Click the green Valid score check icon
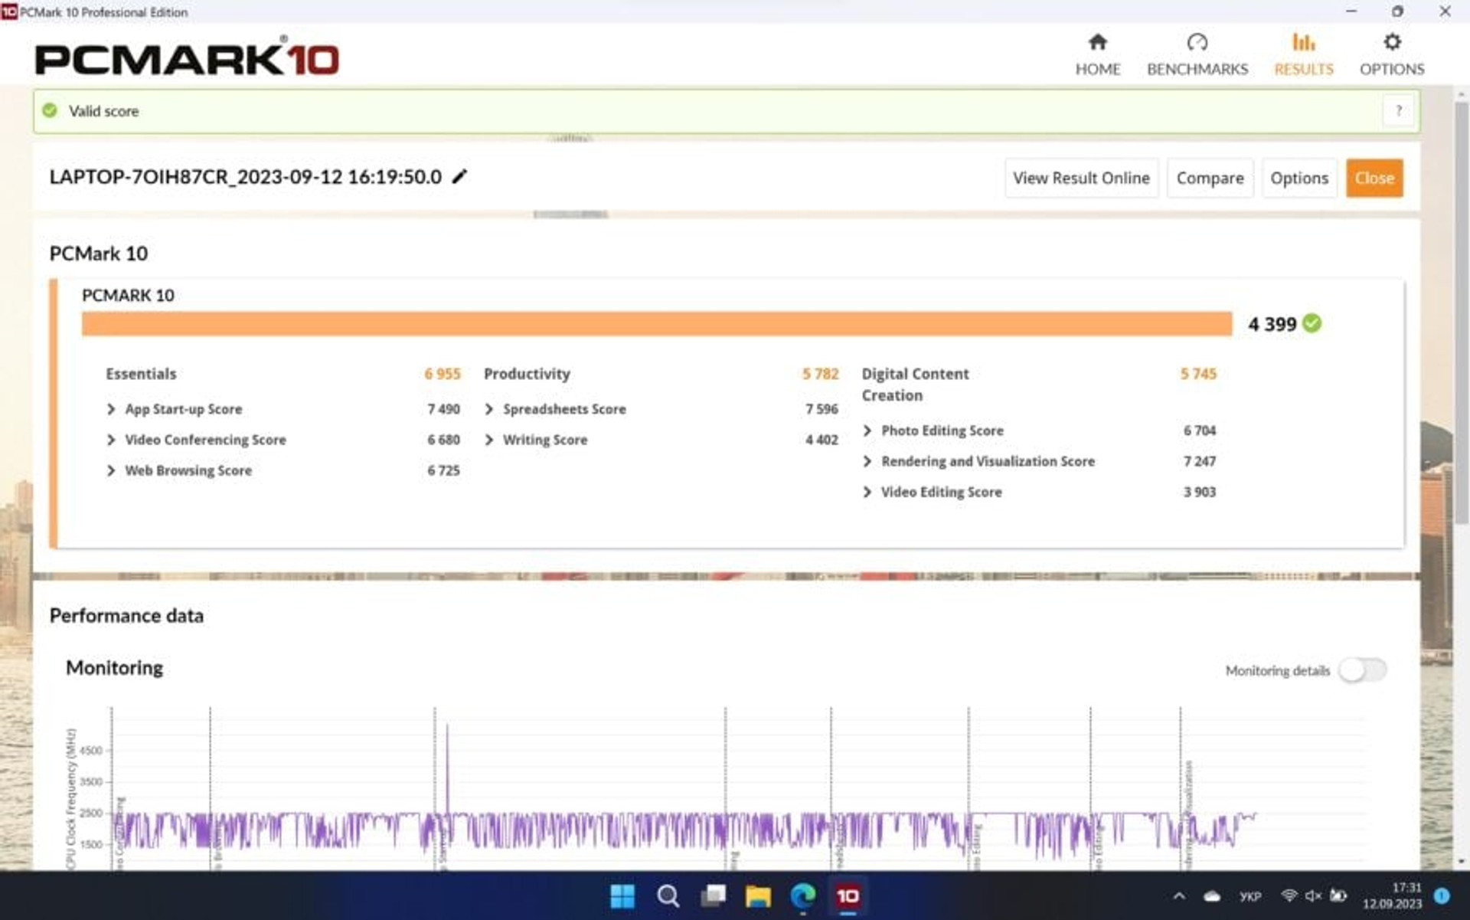The height and width of the screenshot is (920, 1470). (x=50, y=111)
